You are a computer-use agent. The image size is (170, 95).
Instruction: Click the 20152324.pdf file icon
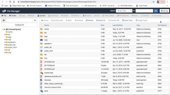click(41, 62)
